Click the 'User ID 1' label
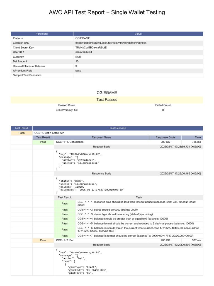Viewport: 214px width, 286px height. [18, 52]
